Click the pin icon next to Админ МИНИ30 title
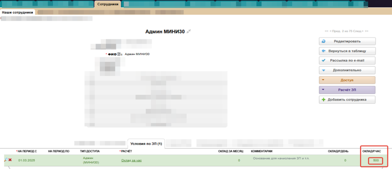Screen dimensions: 392x169 click(188, 31)
